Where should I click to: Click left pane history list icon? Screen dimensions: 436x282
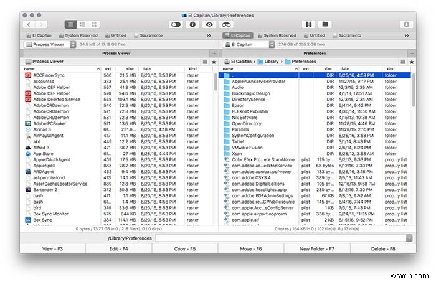(205, 62)
